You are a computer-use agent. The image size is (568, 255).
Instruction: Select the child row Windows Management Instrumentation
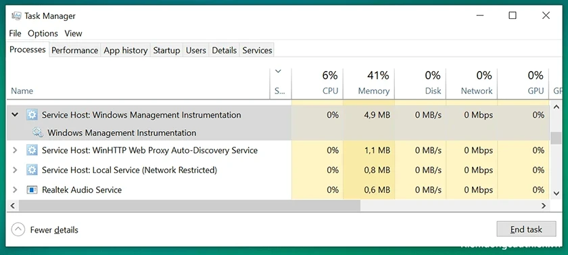pos(278,133)
